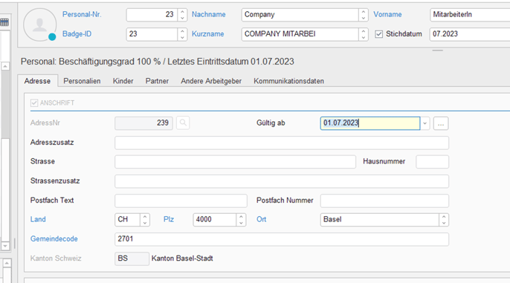Click the Postfach Text input field
The width and height of the screenshot is (510, 283).
pyautogui.click(x=181, y=201)
